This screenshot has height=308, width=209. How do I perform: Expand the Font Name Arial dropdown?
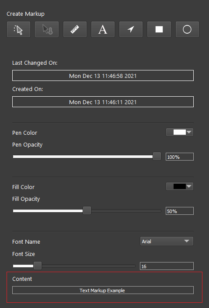pyautogui.click(x=167, y=241)
